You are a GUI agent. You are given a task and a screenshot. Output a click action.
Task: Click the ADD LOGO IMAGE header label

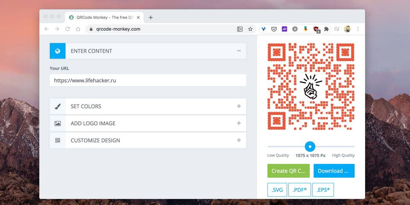point(93,123)
